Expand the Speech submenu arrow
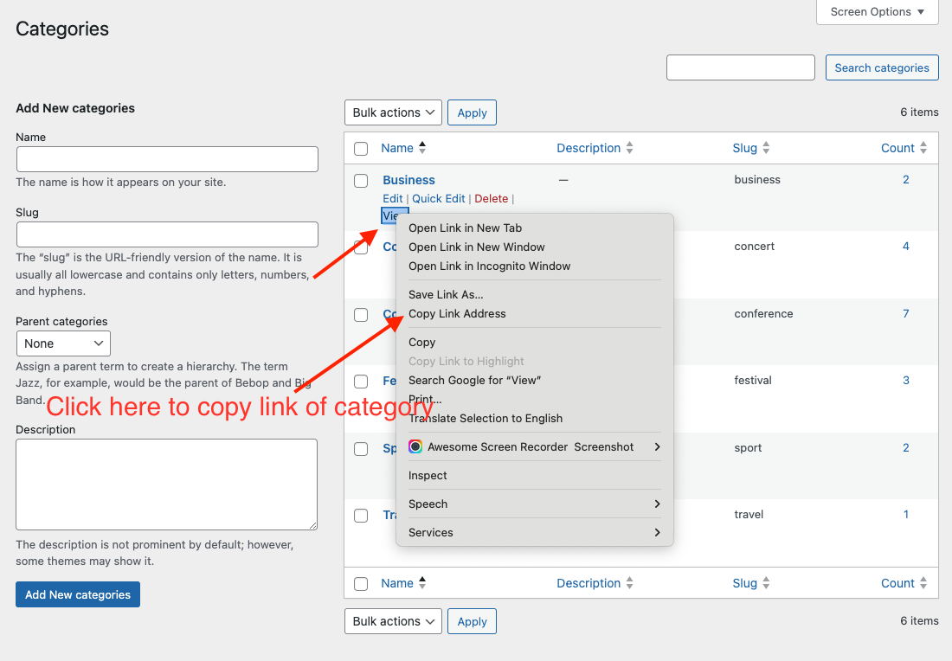 657,504
